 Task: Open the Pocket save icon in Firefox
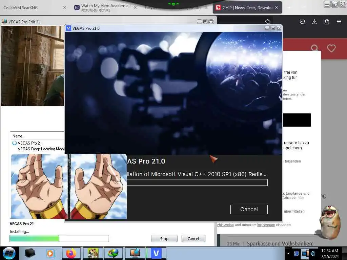point(302,22)
